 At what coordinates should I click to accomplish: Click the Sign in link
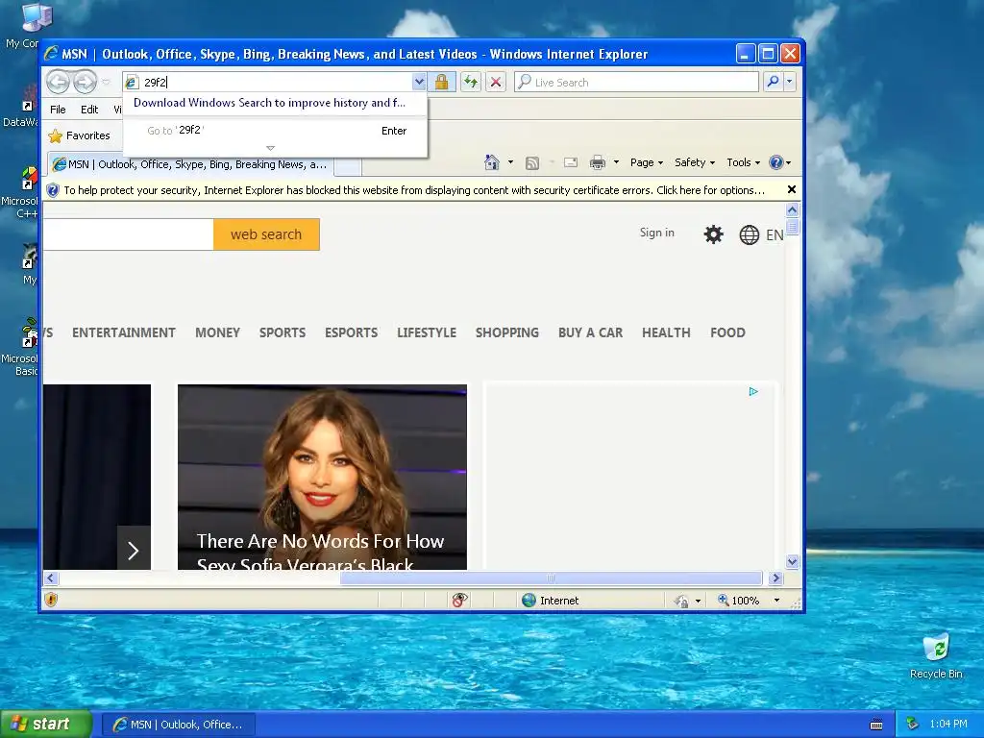point(657,233)
